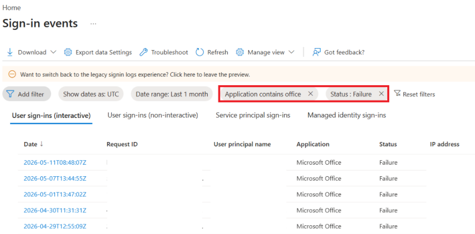Click Reset filters
Screen dimensions: 475x234
pos(414,94)
